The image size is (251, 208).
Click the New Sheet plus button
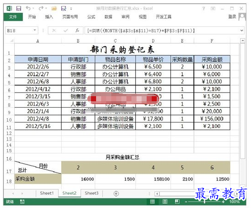pos(116,194)
